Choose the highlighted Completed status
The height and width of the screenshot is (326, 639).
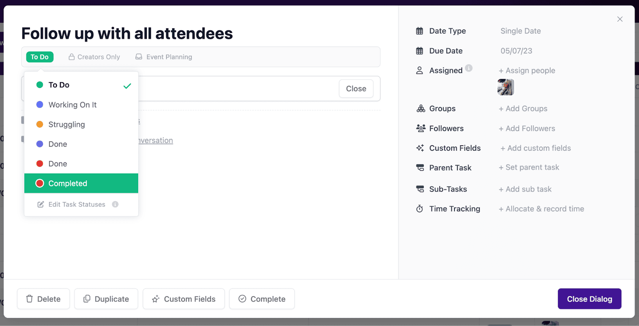[68, 184]
